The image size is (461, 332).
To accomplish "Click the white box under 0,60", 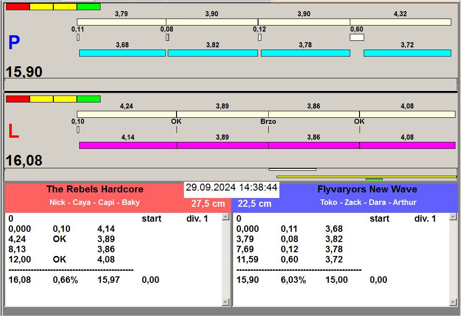I will 357,38.
